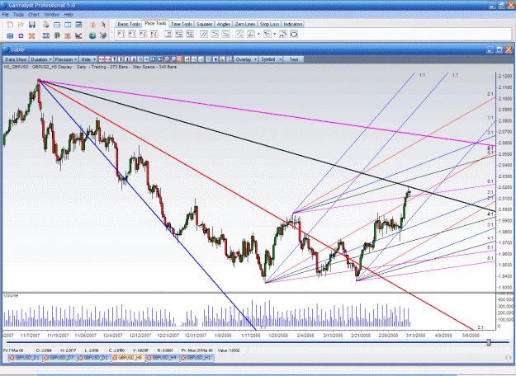Click the Save floppy disk icon
The height and width of the screenshot is (376, 516).
(x=32, y=25)
